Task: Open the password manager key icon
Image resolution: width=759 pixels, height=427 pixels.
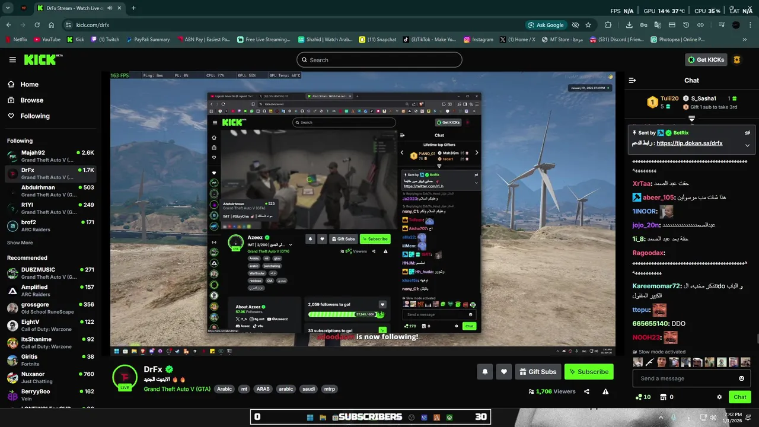Action: click(x=644, y=25)
